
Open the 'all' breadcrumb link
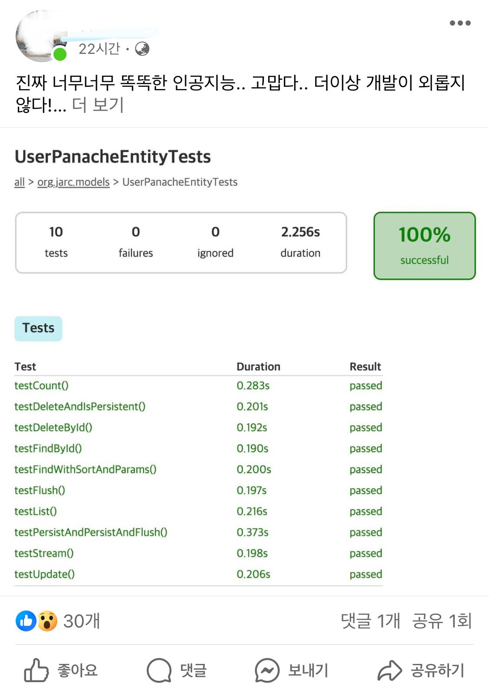20,182
